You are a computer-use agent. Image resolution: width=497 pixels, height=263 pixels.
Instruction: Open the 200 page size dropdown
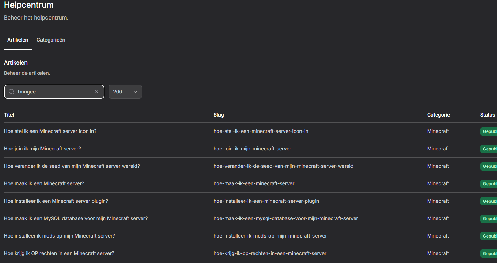point(125,92)
